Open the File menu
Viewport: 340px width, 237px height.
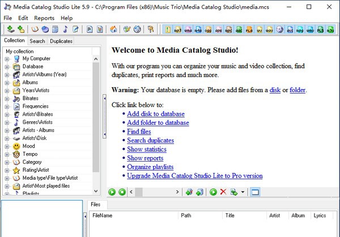pos(8,18)
